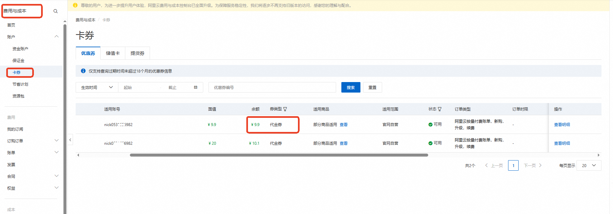Open 资金账户 in the sidebar
This screenshot has width=613, height=214.
pos(20,49)
